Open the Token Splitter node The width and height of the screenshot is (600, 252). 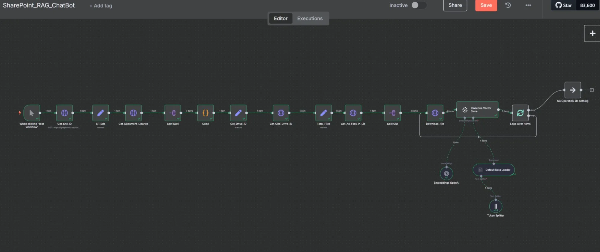coord(496,206)
